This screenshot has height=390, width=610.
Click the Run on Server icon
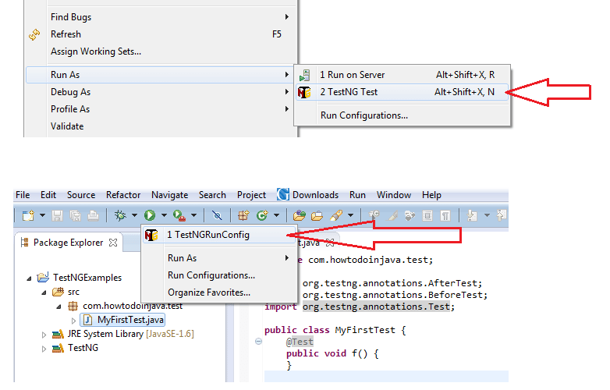pos(305,75)
